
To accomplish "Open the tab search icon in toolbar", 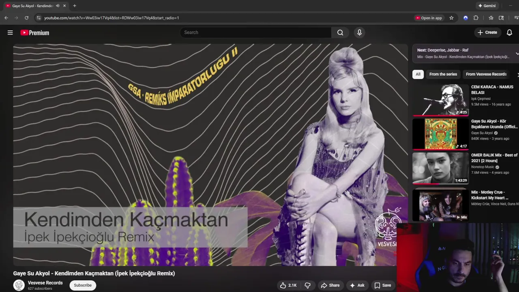I will pos(501,18).
